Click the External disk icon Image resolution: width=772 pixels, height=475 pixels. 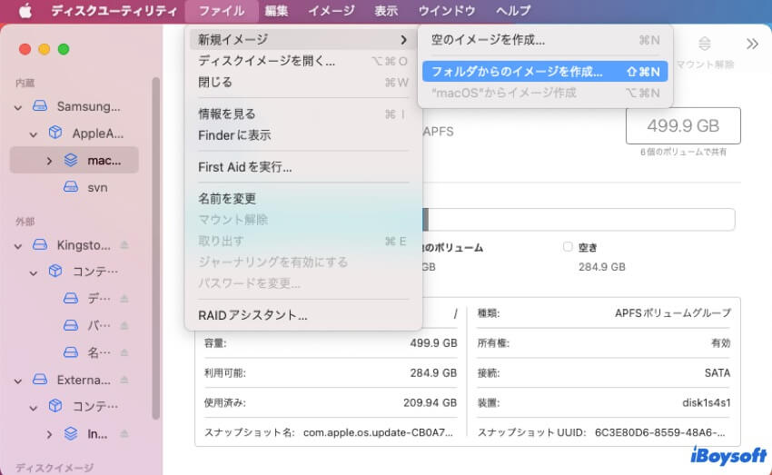click(40, 380)
